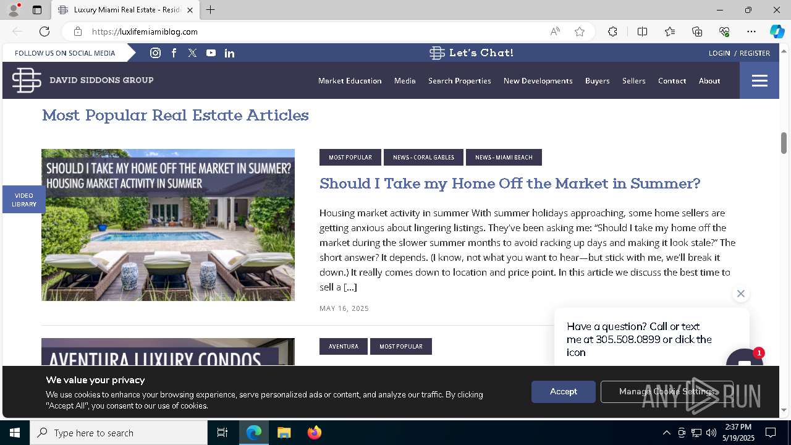Select MOST POPULAR tag on first article
791x445 pixels.
click(x=350, y=157)
